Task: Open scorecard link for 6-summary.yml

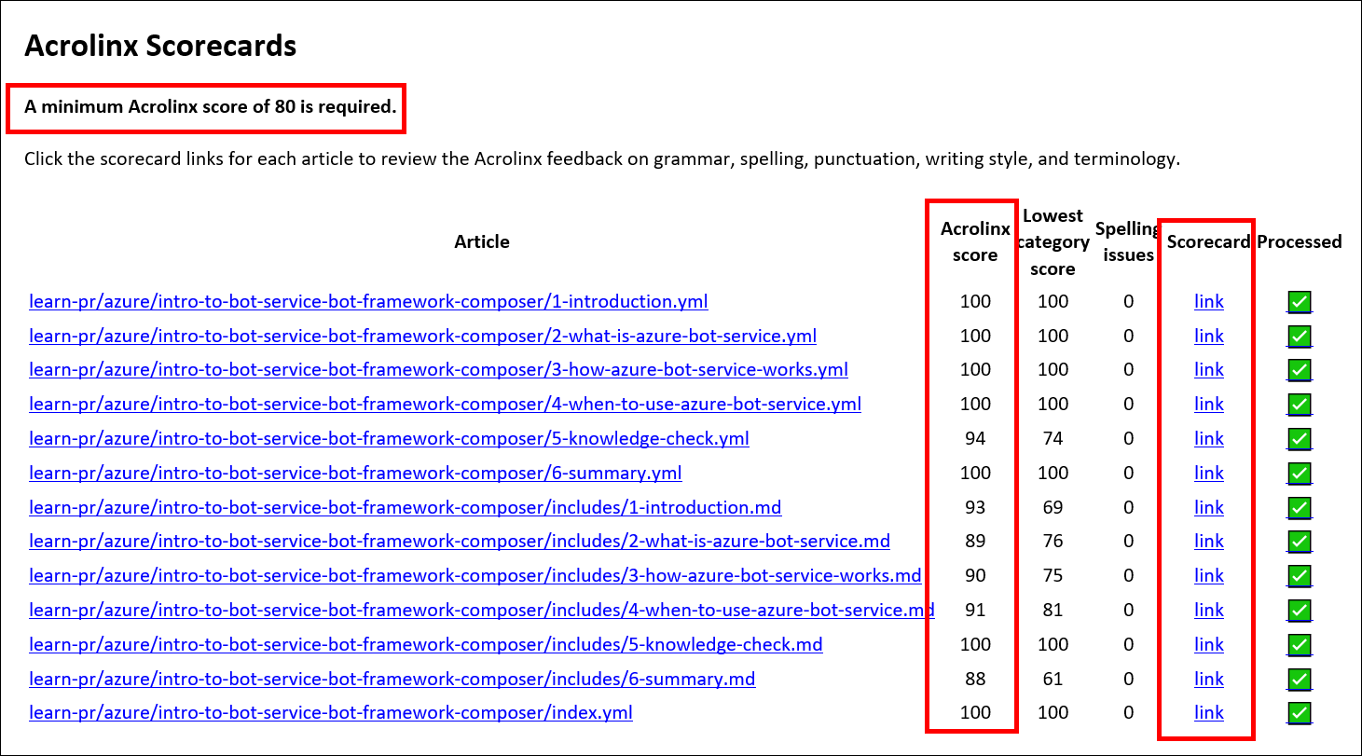Action: point(1209,473)
